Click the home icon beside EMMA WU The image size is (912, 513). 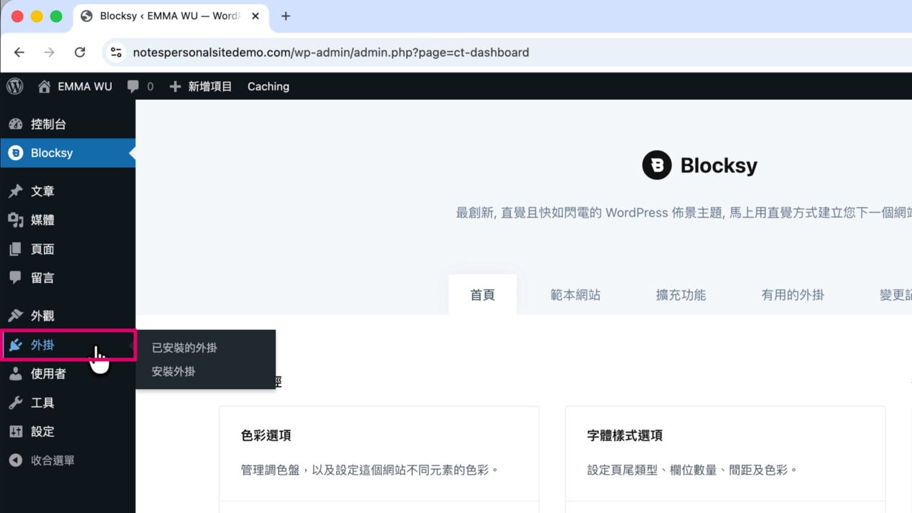(44, 86)
